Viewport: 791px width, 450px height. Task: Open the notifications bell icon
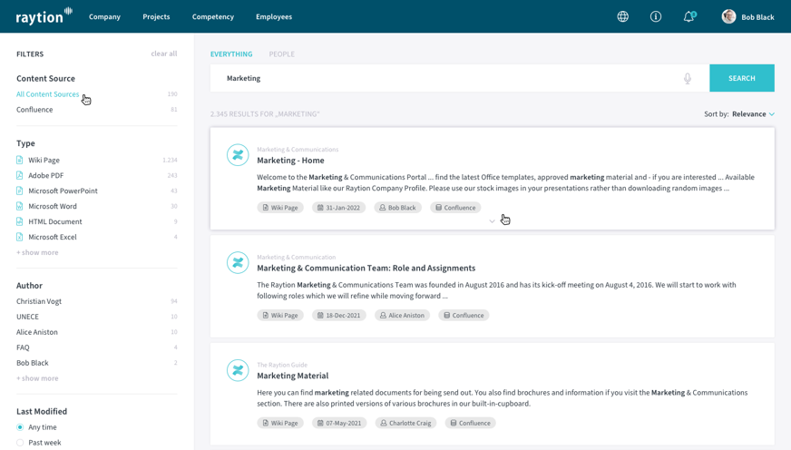click(x=688, y=16)
